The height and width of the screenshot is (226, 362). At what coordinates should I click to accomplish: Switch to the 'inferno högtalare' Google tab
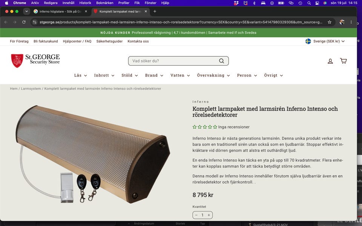[60, 11]
